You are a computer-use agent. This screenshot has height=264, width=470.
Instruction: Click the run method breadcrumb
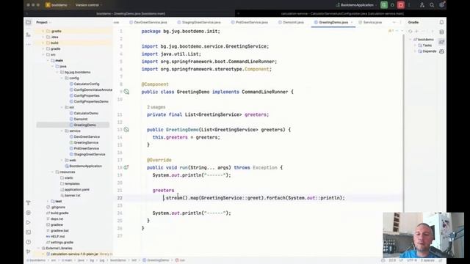point(180,260)
